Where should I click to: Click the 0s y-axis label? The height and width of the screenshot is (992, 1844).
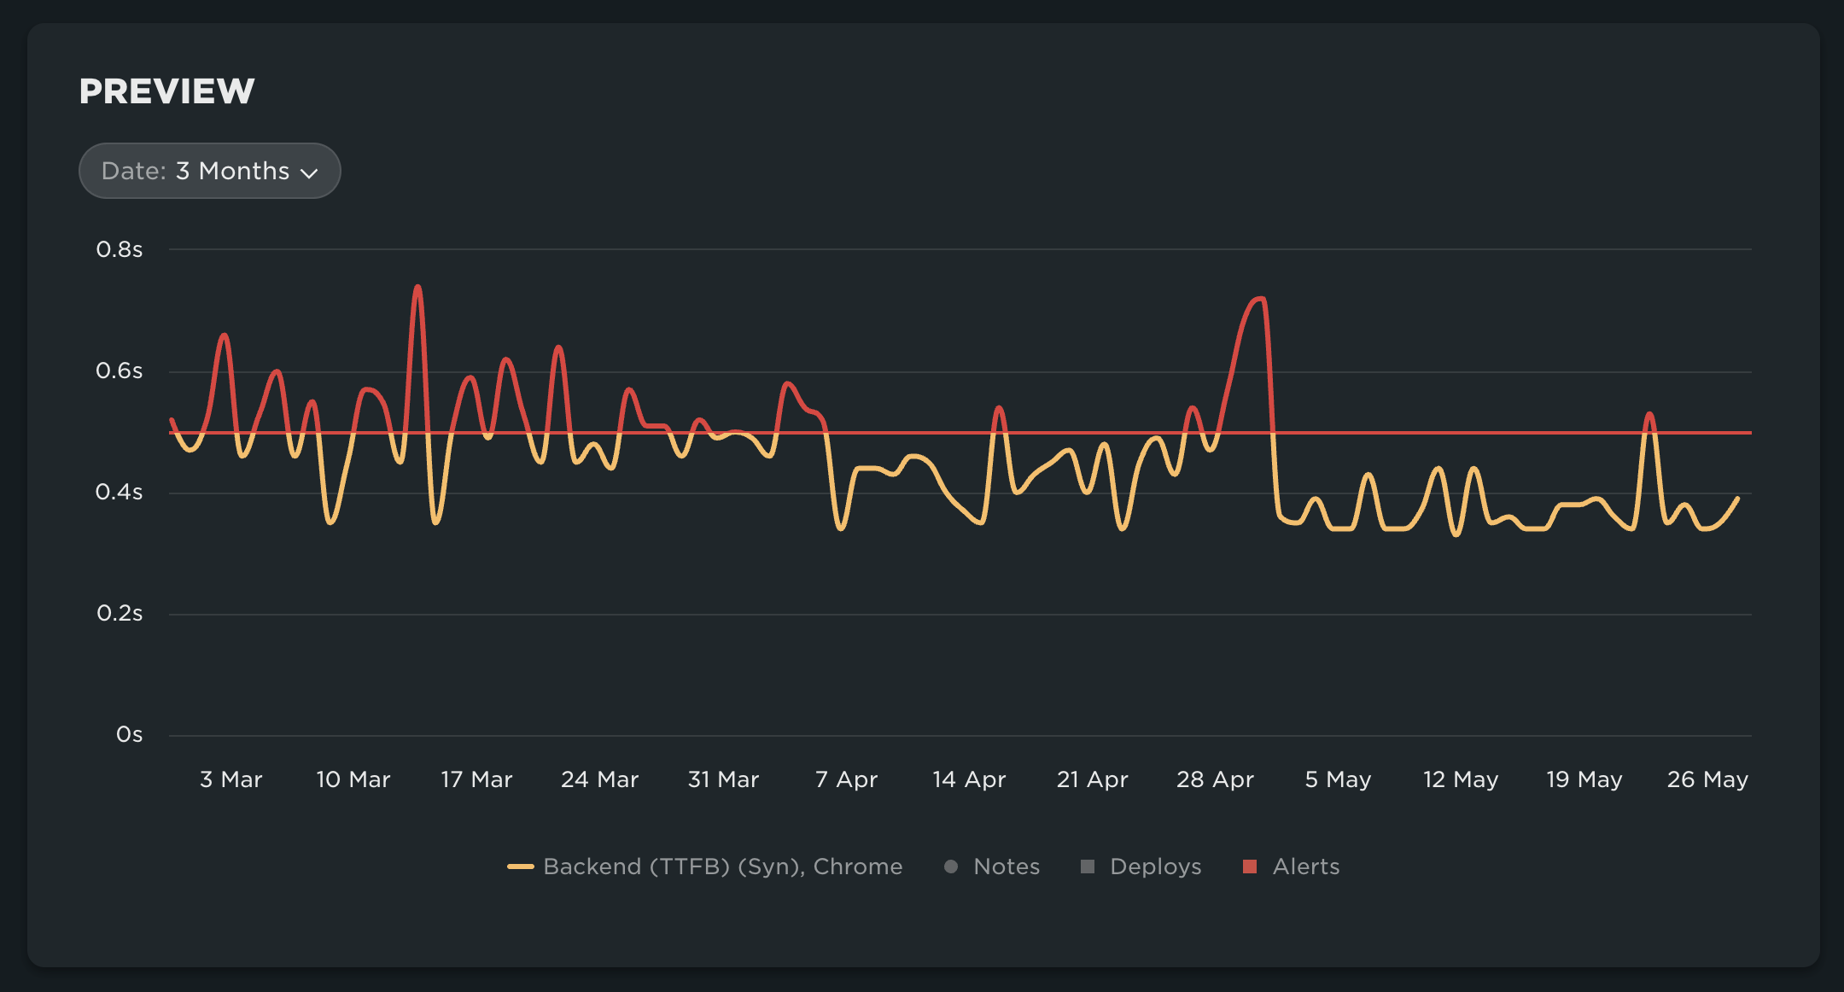click(x=129, y=734)
